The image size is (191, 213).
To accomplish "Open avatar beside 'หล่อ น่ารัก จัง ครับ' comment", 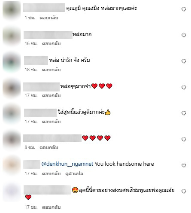I will point(12,62).
